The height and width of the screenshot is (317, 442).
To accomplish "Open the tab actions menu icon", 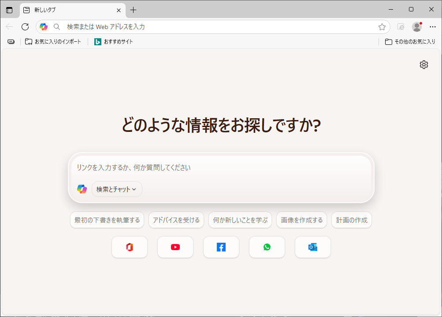I will 9,10.
